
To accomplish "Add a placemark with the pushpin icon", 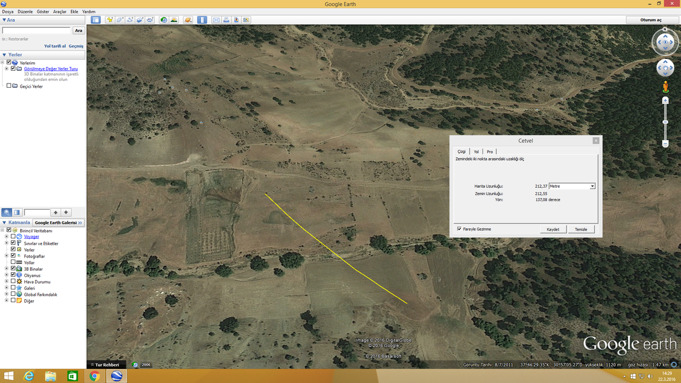I will (110, 20).
